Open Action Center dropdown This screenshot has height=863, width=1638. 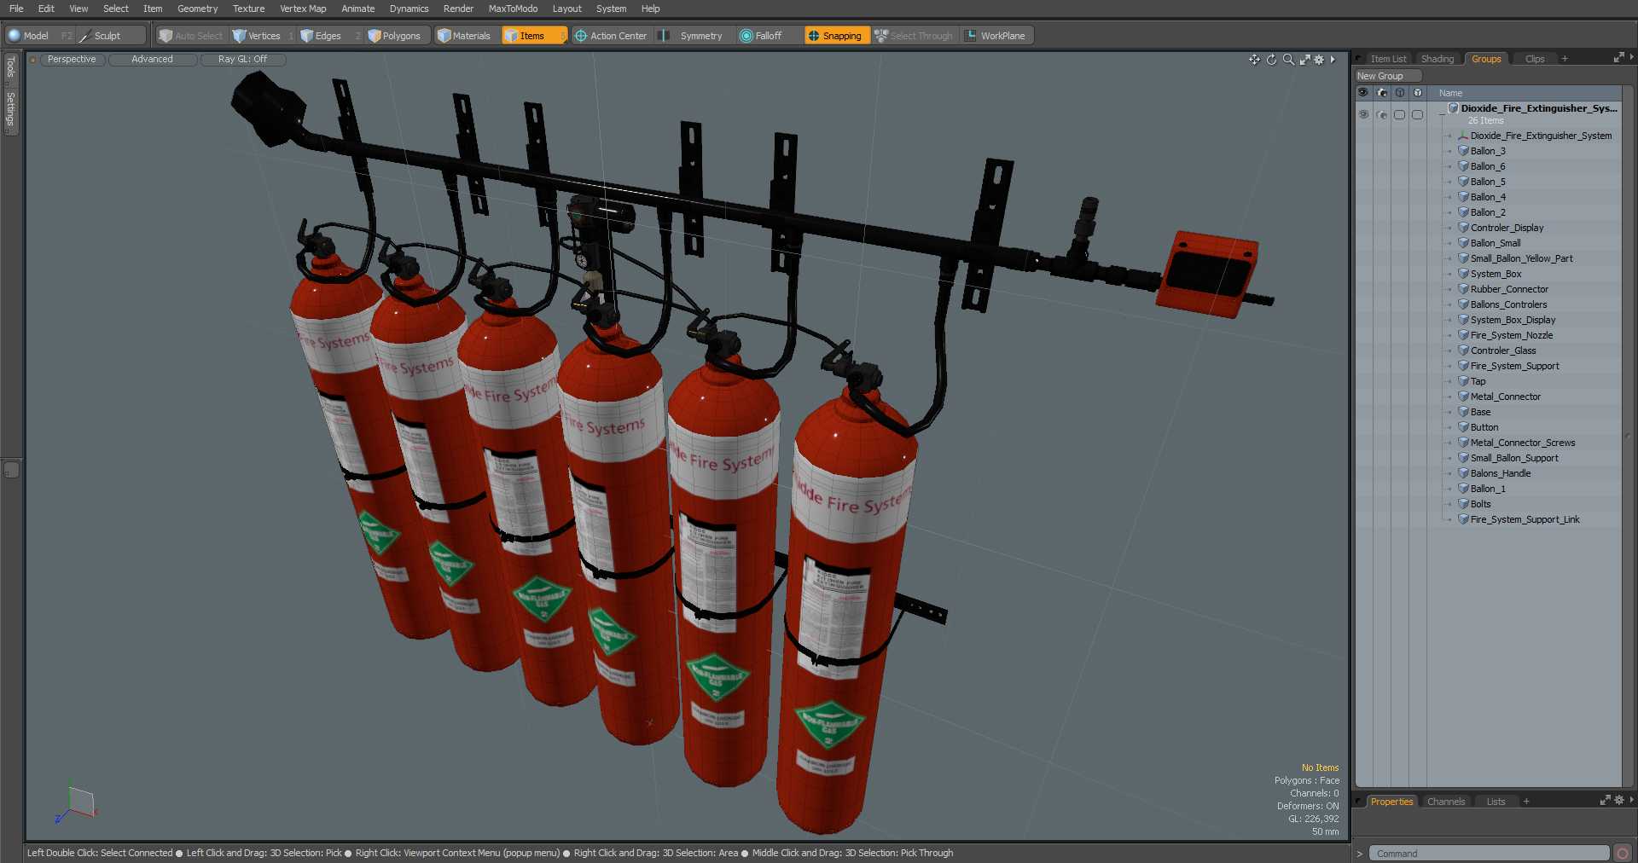pos(612,36)
